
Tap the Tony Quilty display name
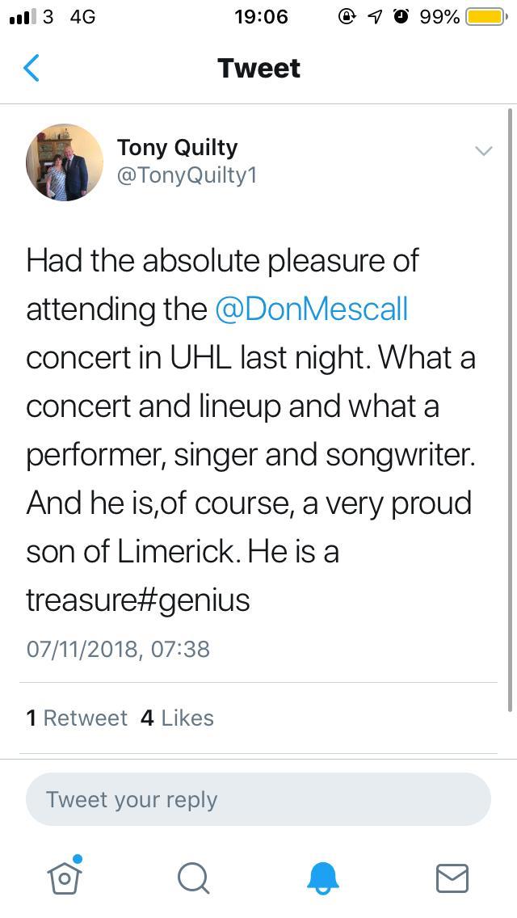(177, 148)
